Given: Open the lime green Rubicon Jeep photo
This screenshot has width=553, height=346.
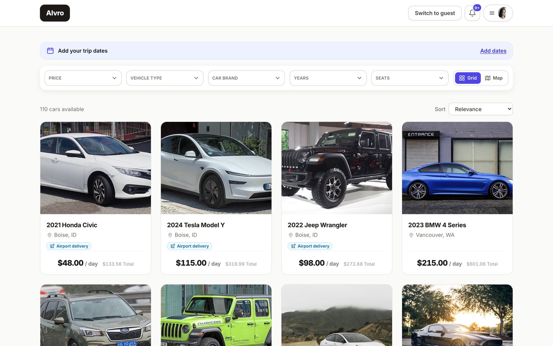Looking at the screenshot, I should click(216, 315).
